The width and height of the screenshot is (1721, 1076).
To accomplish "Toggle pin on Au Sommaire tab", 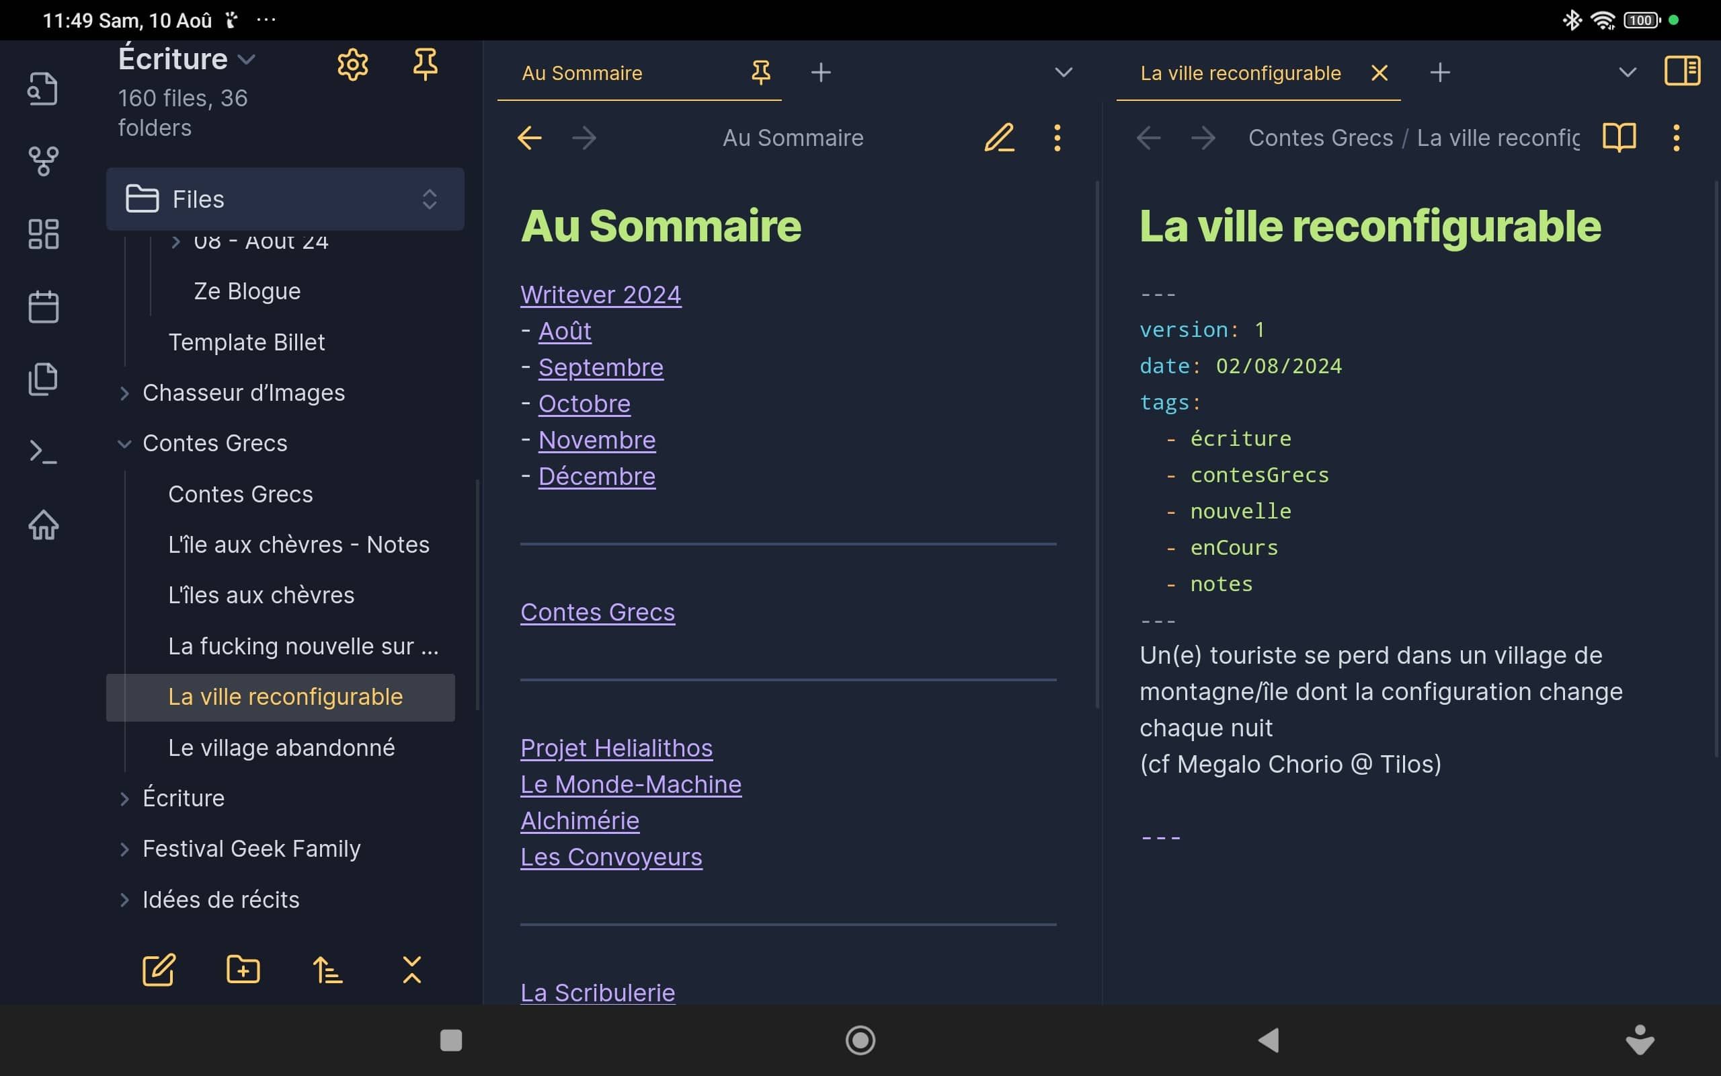I will [761, 73].
